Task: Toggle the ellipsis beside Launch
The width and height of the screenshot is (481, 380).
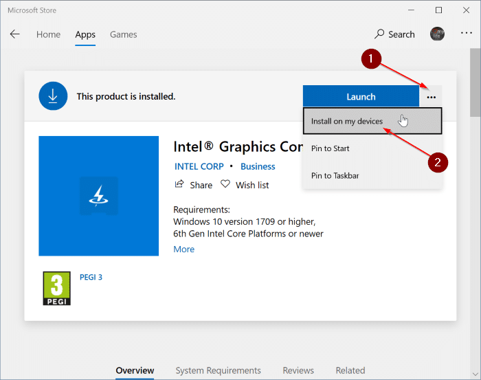Action: [431, 97]
